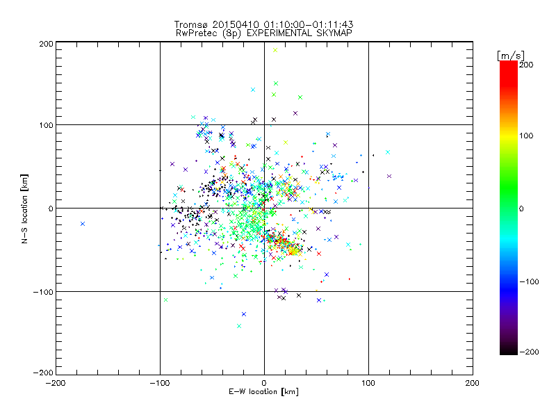This screenshot has width=556, height=417.
Task: Click the colorbar scale label -100
Action: pos(529,282)
